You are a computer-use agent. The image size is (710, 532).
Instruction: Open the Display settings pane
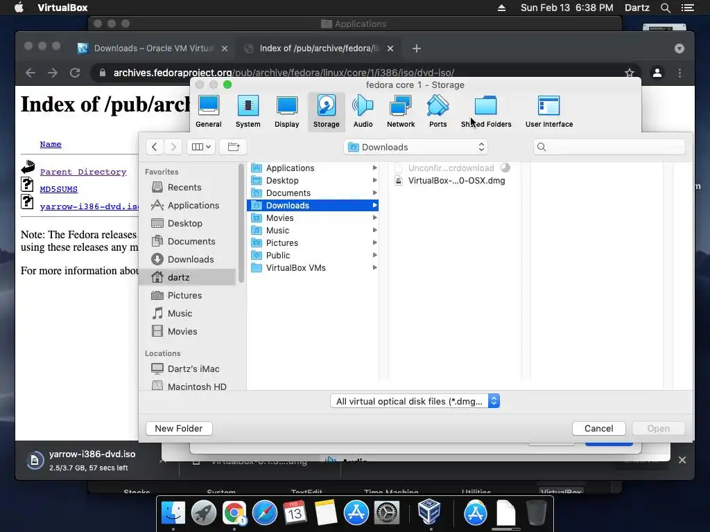[x=286, y=112]
